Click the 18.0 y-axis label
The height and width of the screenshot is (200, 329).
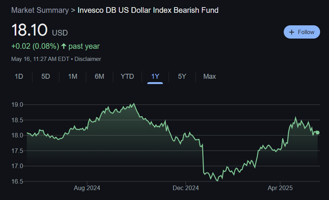click(17, 135)
